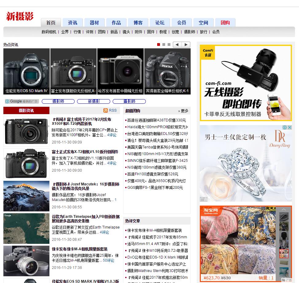The width and height of the screenshot is (299, 283).
Task: Open Google Earth satellite map thumbnail
Action: tap(26, 229)
